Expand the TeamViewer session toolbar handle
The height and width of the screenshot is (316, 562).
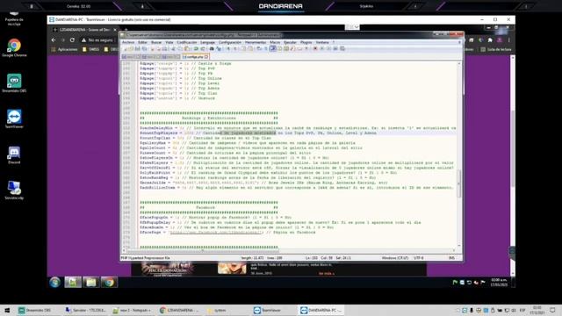(x=352, y=27)
